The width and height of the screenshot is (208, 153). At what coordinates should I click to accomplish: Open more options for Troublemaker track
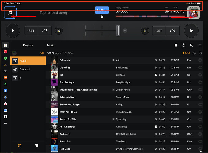click(200, 90)
